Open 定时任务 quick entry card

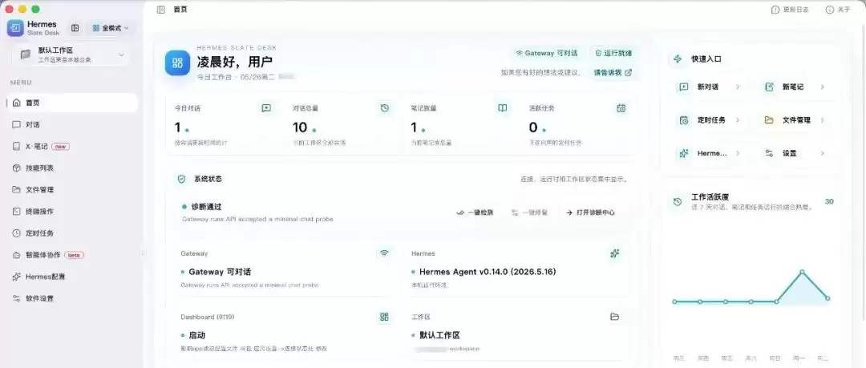pos(709,120)
